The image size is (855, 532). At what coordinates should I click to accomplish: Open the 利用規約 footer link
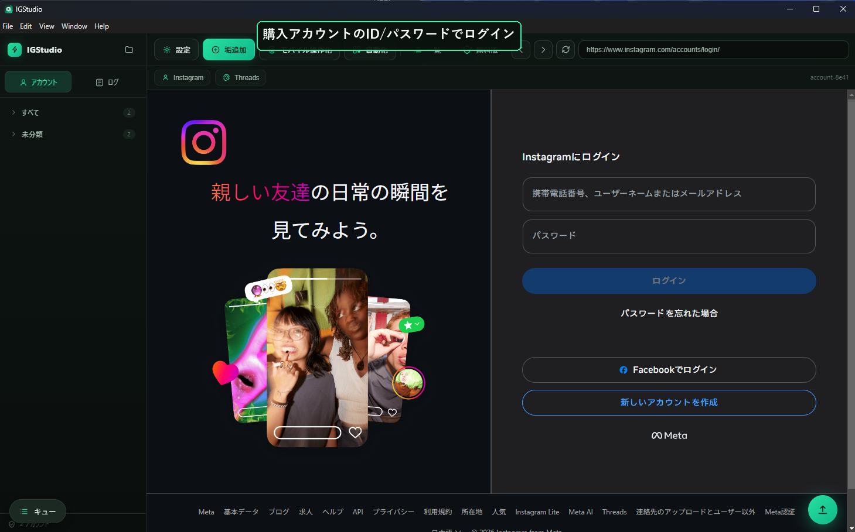[x=438, y=512]
